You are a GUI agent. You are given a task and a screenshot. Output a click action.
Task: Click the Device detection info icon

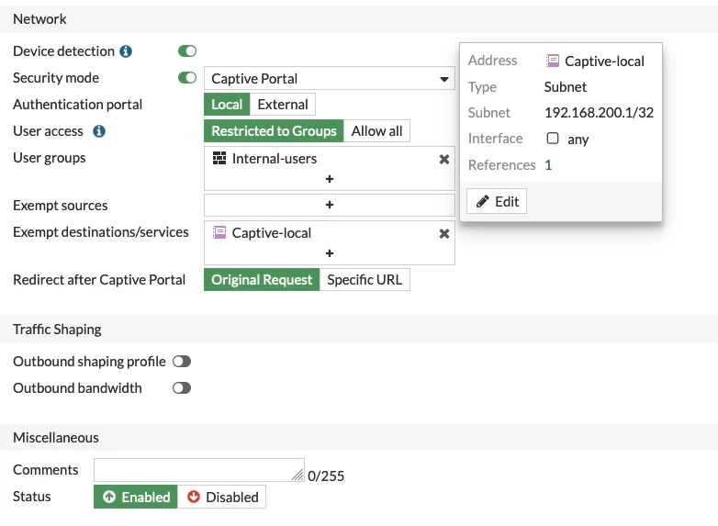pyautogui.click(x=126, y=51)
